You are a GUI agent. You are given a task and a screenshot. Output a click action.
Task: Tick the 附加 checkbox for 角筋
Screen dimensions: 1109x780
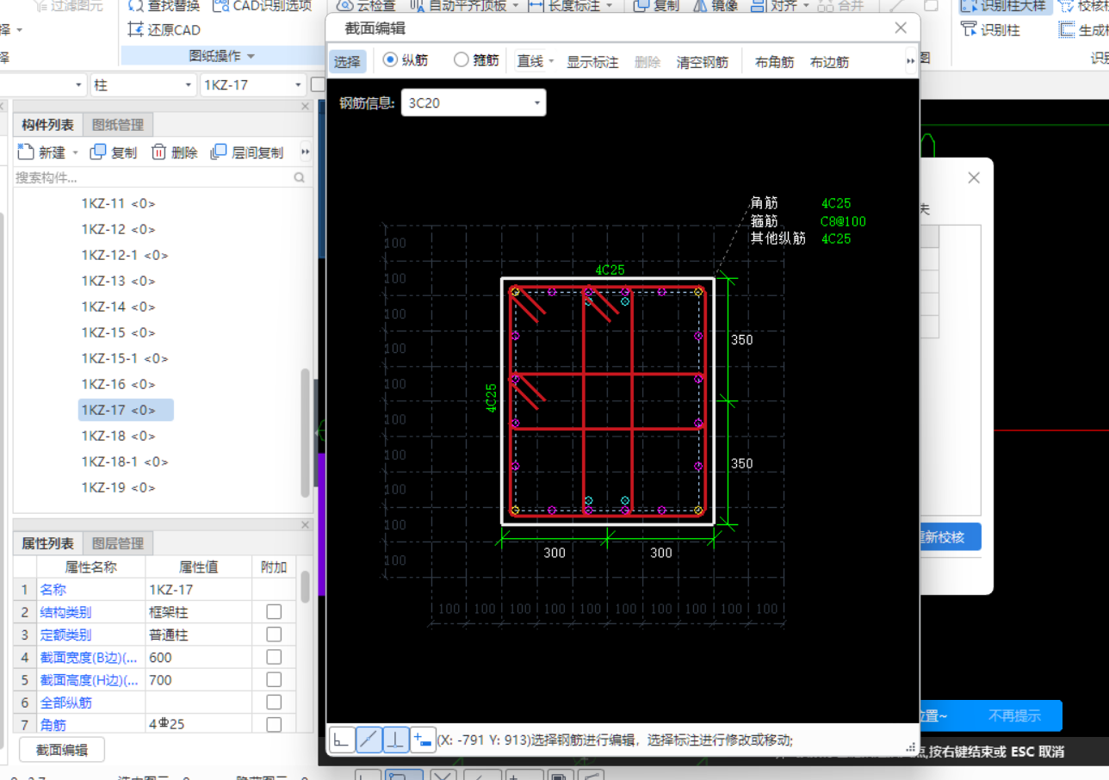(x=274, y=724)
